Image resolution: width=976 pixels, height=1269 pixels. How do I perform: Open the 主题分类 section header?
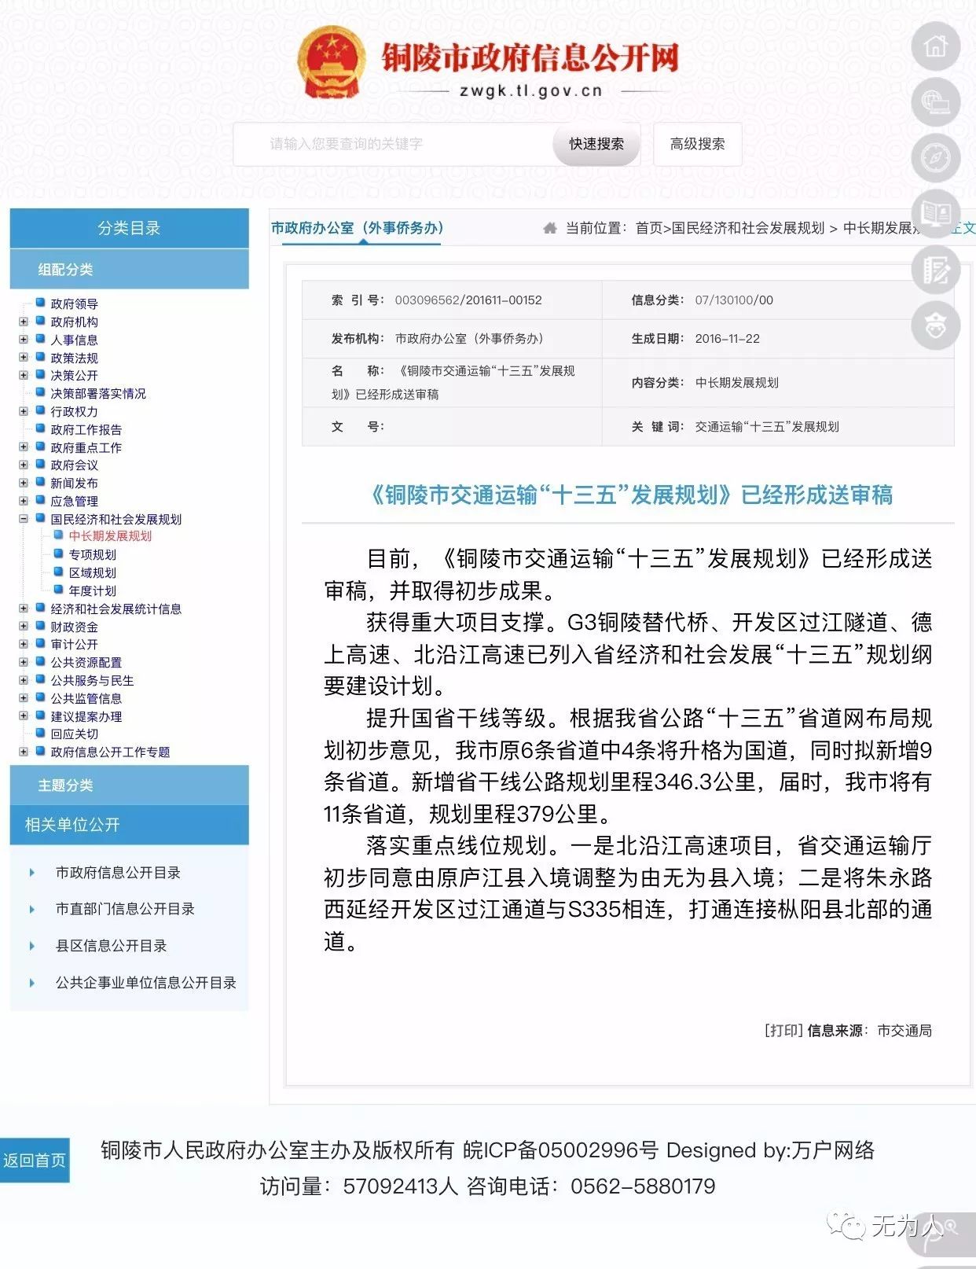[x=129, y=785]
